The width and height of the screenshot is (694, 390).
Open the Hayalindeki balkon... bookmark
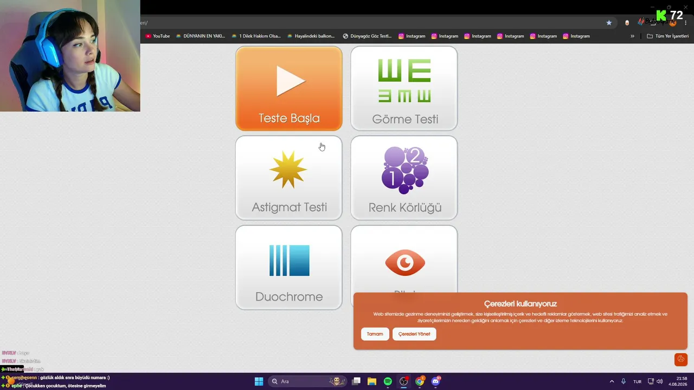click(x=311, y=36)
